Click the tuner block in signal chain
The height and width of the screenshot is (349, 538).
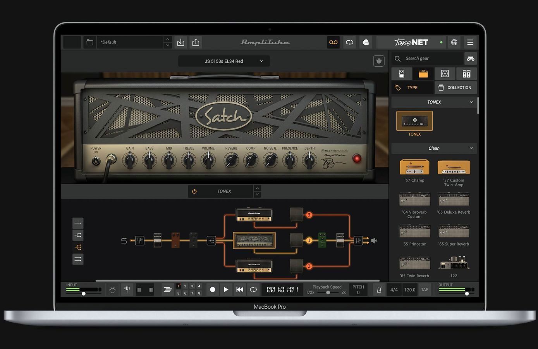tap(139, 241)
